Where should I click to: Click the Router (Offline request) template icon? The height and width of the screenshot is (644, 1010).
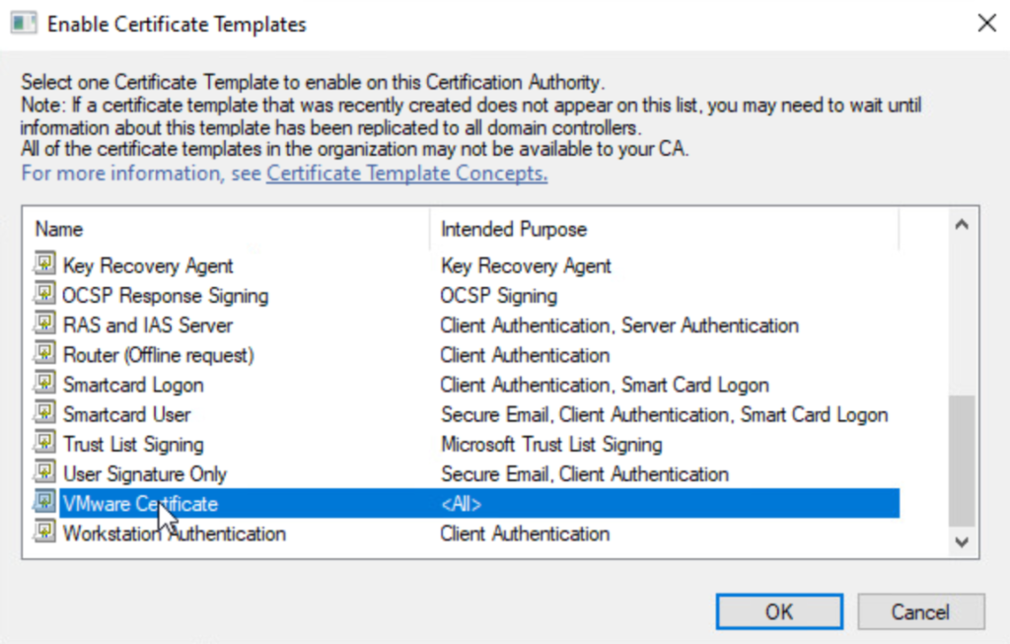coord(44,353)
